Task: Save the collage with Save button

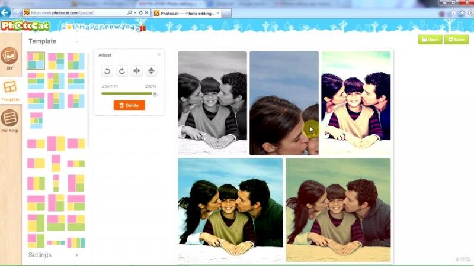Action: (456, 40)
